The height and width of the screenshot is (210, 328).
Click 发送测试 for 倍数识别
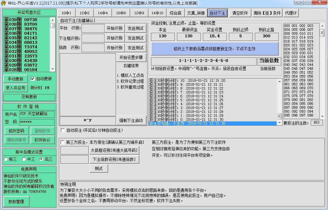click(x=136, y=47)
